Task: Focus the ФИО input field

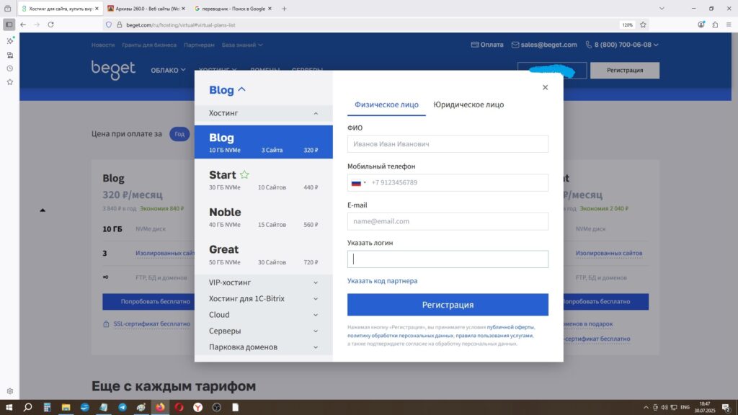Action: click(448, 144)
